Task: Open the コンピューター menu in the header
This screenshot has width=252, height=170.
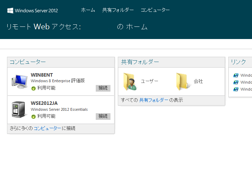Action: coord(155,10)
